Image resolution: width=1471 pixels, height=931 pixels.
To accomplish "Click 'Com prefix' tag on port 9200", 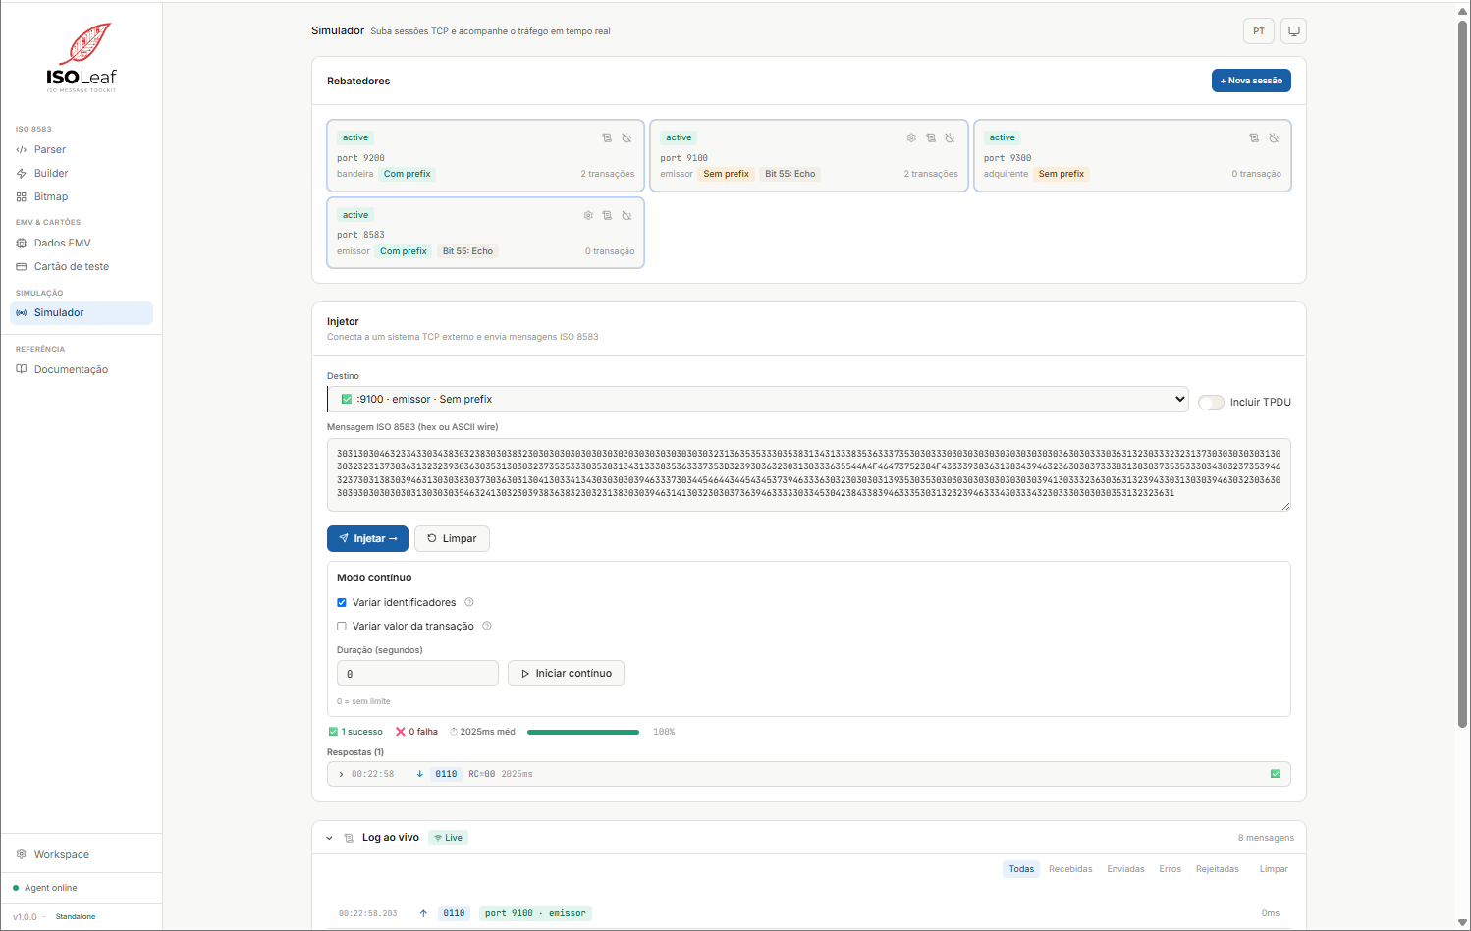I will click(x=407, y=174).
